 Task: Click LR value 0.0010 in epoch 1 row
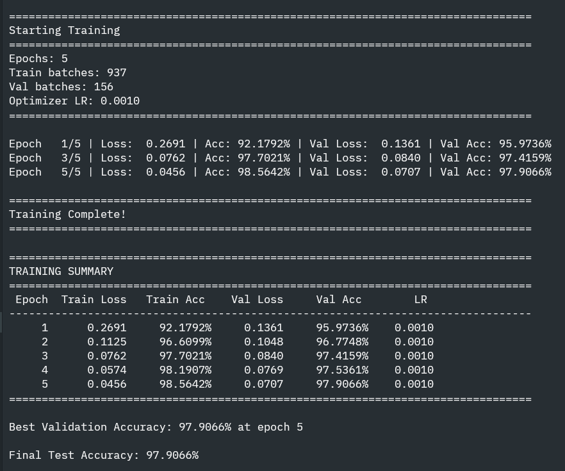tap(414, 327)
